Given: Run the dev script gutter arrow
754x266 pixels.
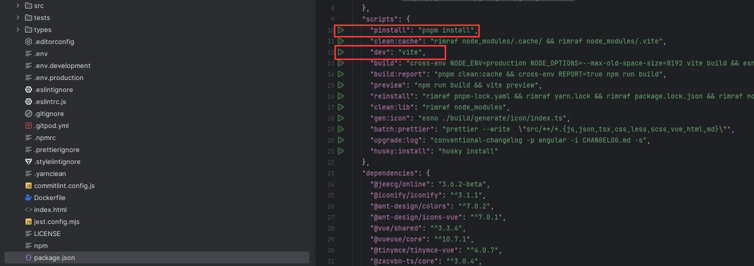Looking at the screenshot, I should [x=341, y=52].
